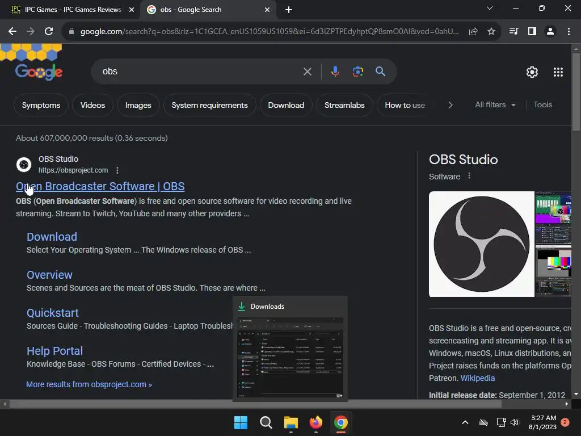Screen dimensions: 581x436
Task: Click Chrome icon in taskbar
Action: [x=341, y=422]
